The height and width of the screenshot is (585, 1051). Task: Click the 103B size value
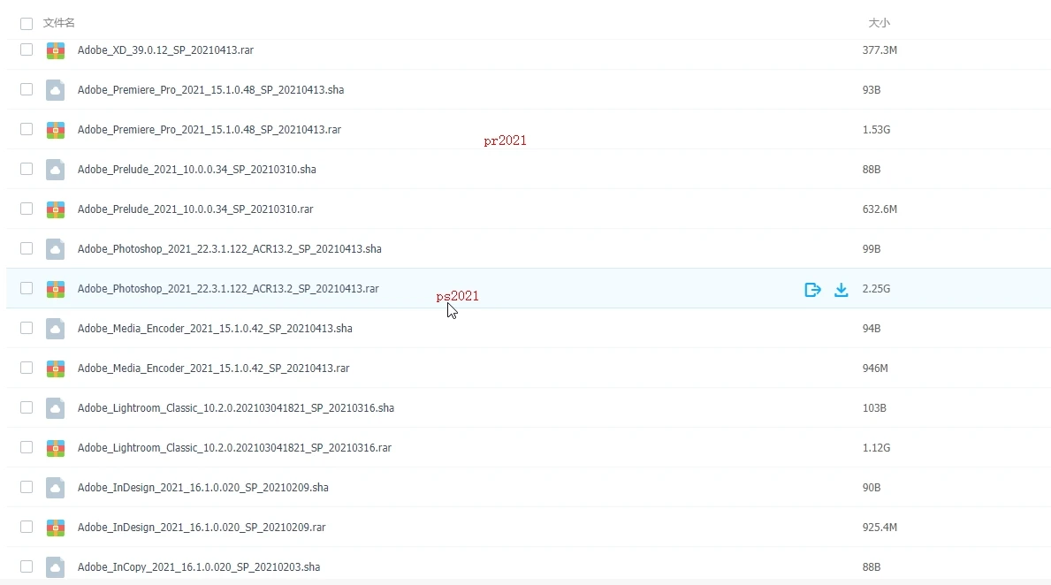pyautogui.click(x=874, y=408)
